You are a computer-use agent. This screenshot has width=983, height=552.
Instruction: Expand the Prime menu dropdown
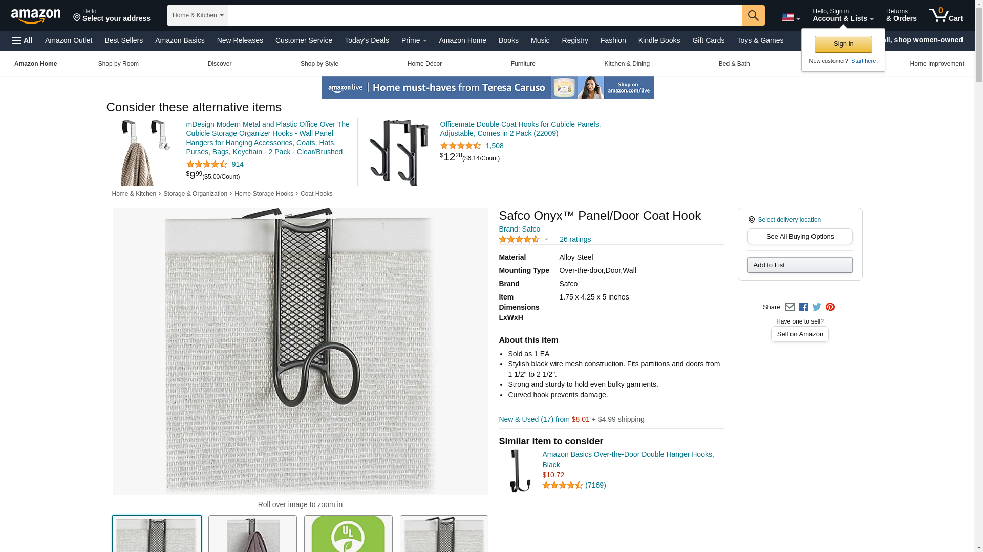[414, 40]
